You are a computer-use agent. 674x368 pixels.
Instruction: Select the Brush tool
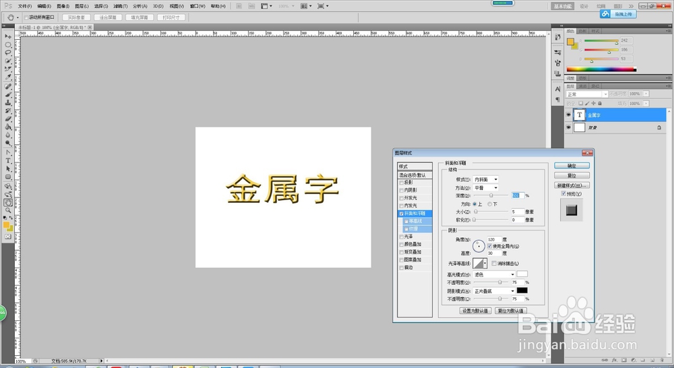pos(8,94)
